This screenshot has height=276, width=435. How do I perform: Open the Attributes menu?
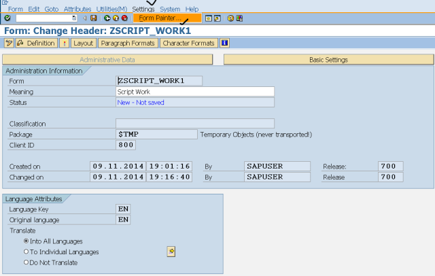click(77, 9)
